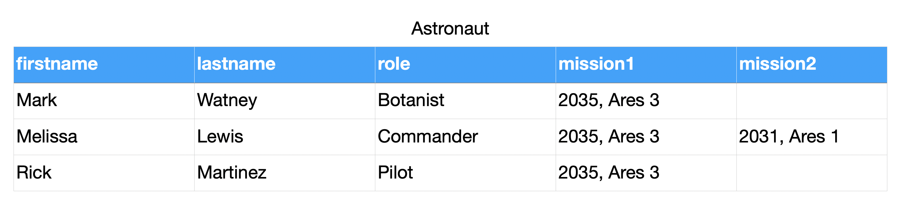Select the Botanist role cell
This screenshot has height=211, width=909.
[411, 100]
